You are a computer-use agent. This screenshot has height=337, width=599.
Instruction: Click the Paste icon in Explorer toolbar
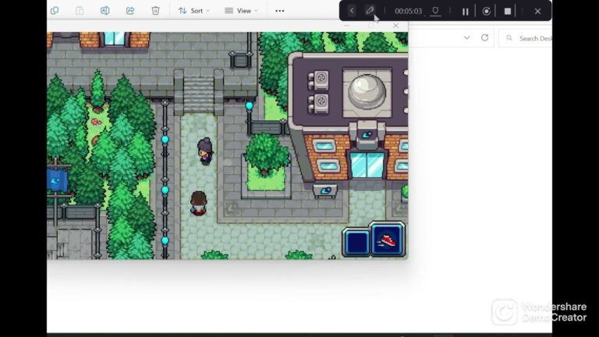(80, 11)
